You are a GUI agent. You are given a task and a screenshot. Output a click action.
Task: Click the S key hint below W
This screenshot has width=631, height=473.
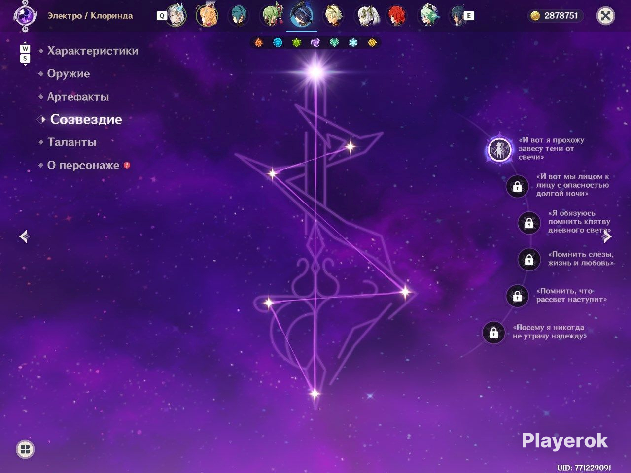[25, 58]
